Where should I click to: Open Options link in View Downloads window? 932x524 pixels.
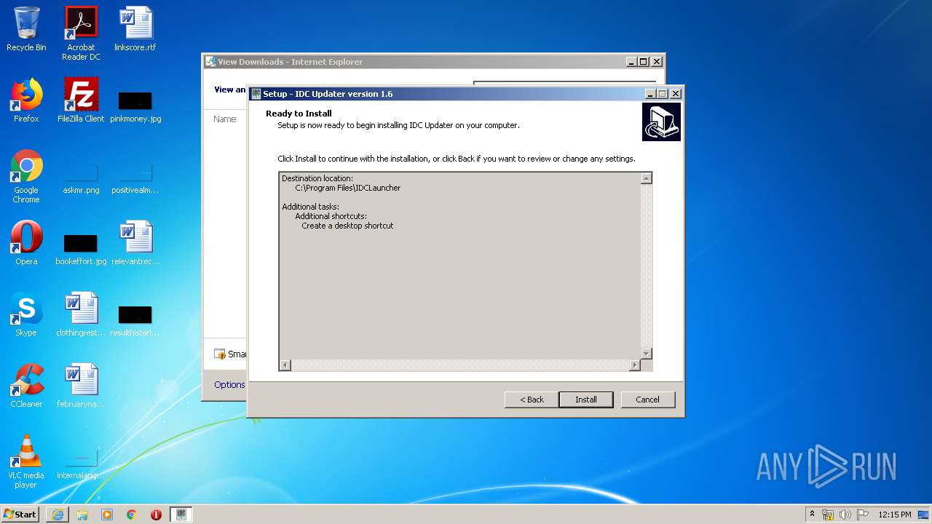(x=229, y=385)
